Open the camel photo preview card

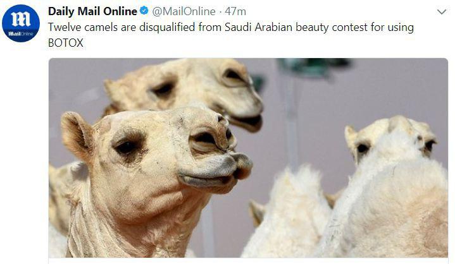[249, 158]
